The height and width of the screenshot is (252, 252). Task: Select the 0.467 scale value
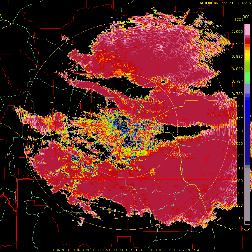tap(237, 156)
